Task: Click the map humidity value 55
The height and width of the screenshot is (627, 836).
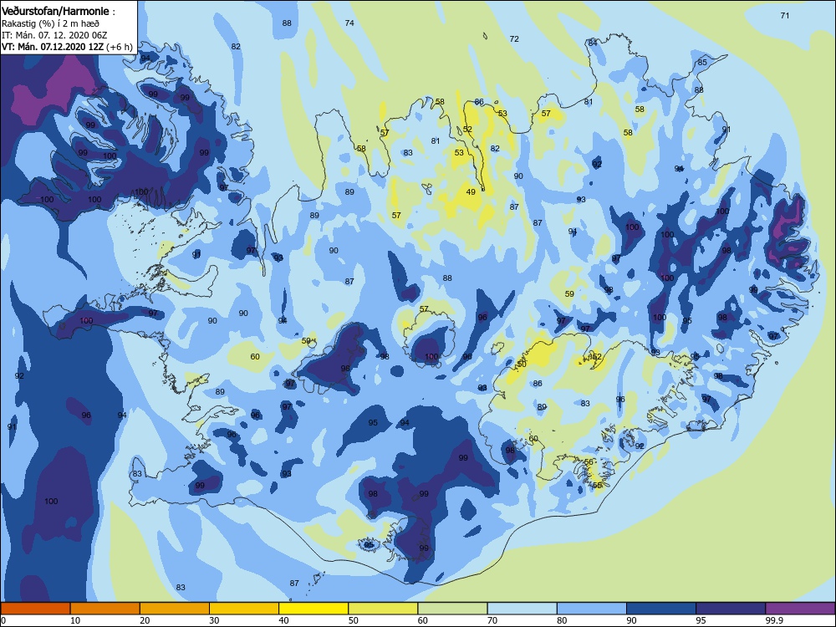Action: (597, 485)
